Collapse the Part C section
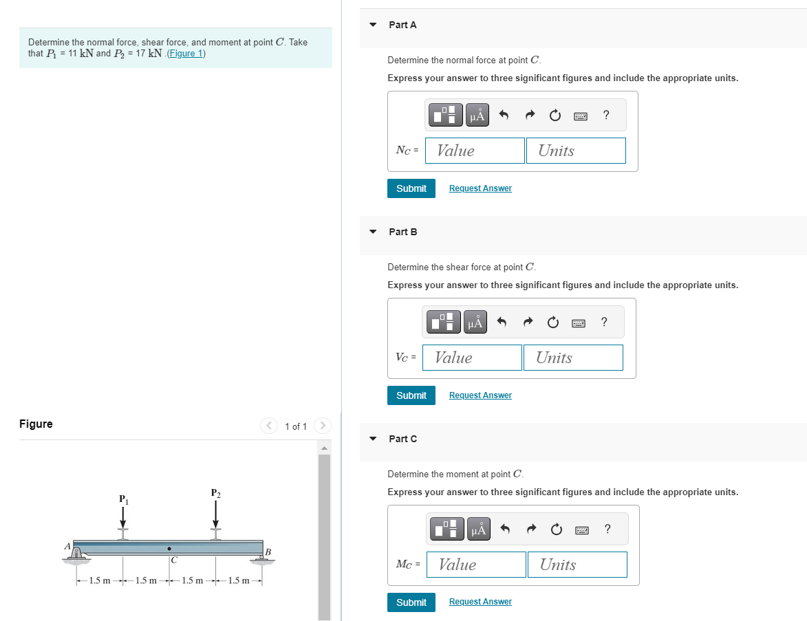Image resolution: width=807 pixels, height=621 pixels. [372, 438]
